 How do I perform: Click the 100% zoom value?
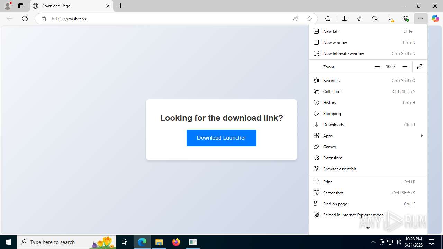click(x=391, y=67)
